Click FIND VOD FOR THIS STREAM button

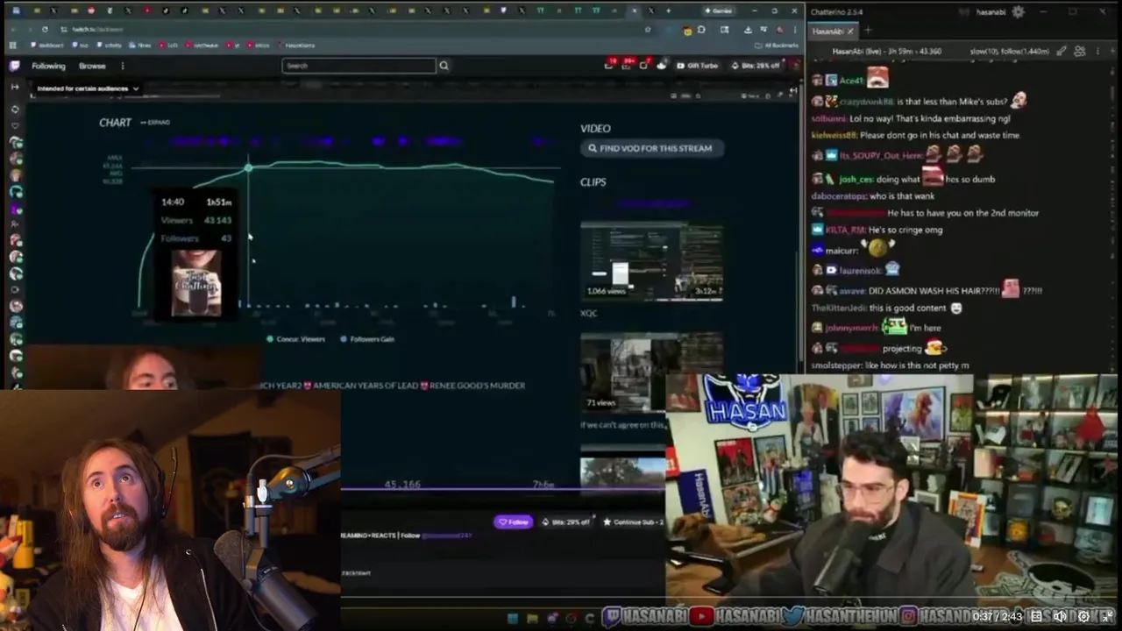pyautogui.click(x=651, y=148)
